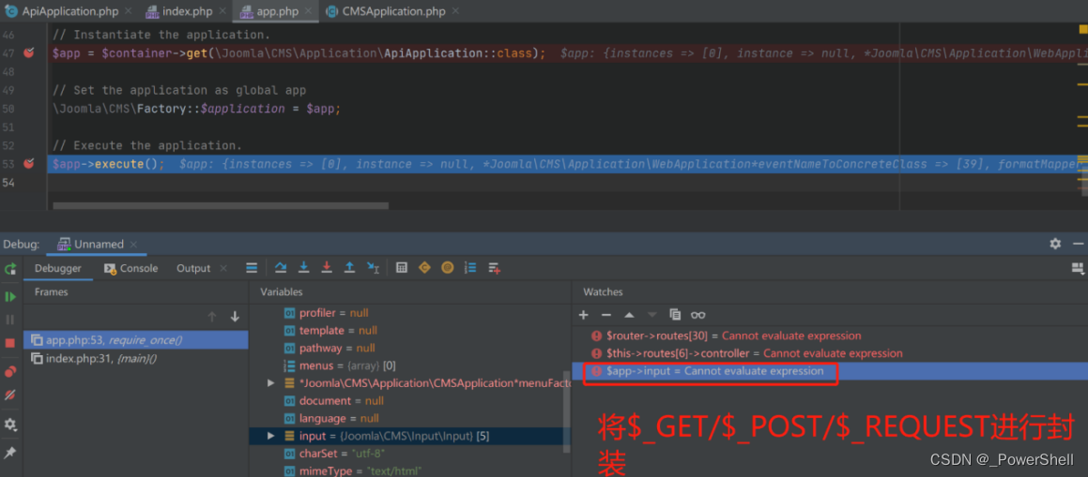This screenshot has height=477, width=1088.
Task: Select watch $app->input
Action: pos(829,371)
